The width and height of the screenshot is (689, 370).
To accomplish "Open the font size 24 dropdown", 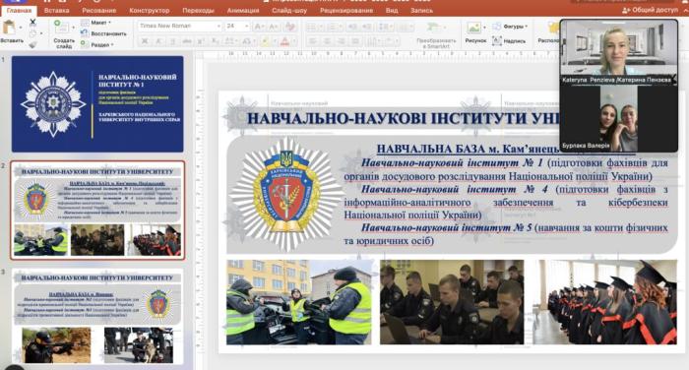I will pyautogui.click(x=246, y=27).
